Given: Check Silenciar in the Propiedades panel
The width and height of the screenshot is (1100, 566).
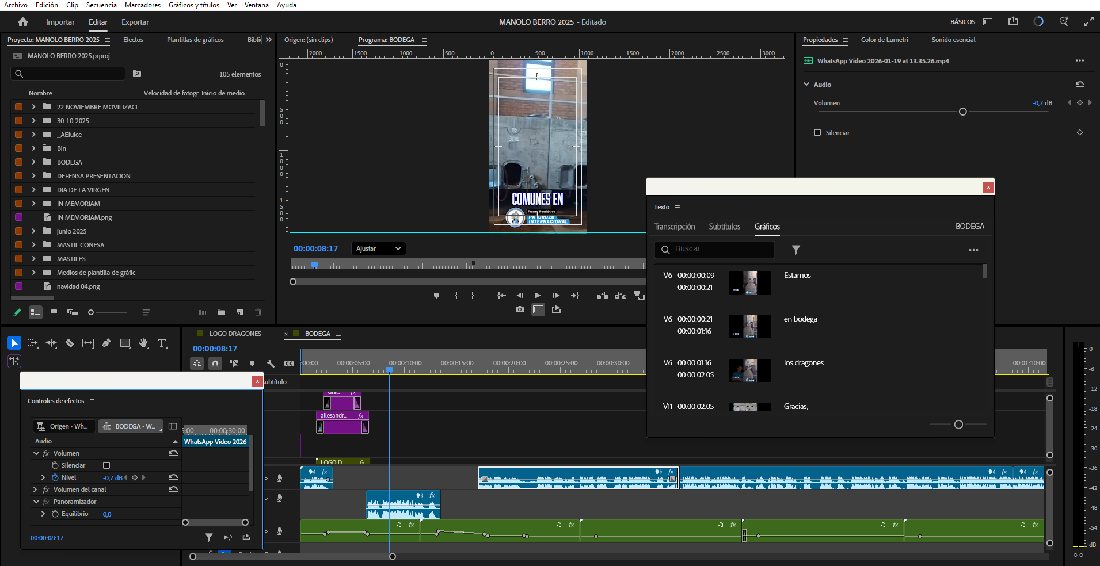Looking at the screenshot, I should click(x=817, y=133).
